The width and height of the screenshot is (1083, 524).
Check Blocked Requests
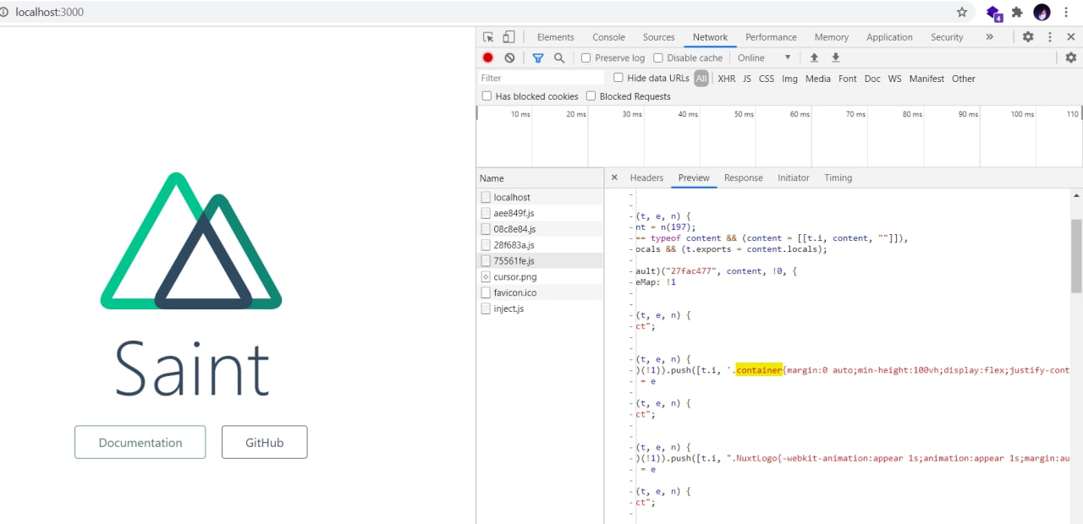591,96
